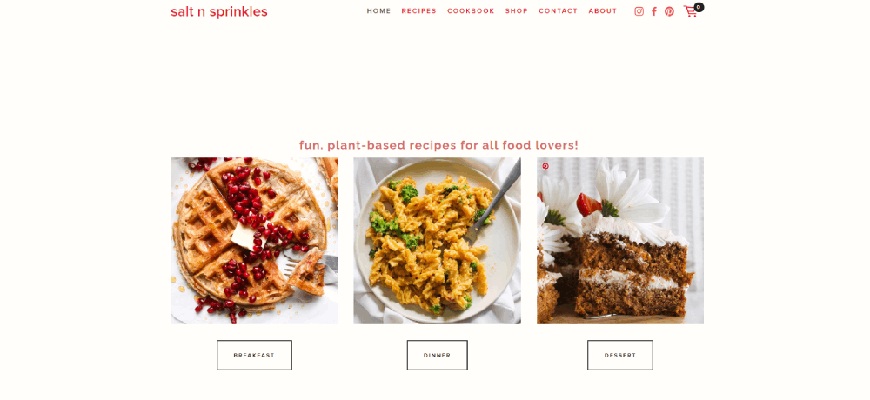Open the Facebook page icon
870x400 pixels.
click(x=654, y=11)
